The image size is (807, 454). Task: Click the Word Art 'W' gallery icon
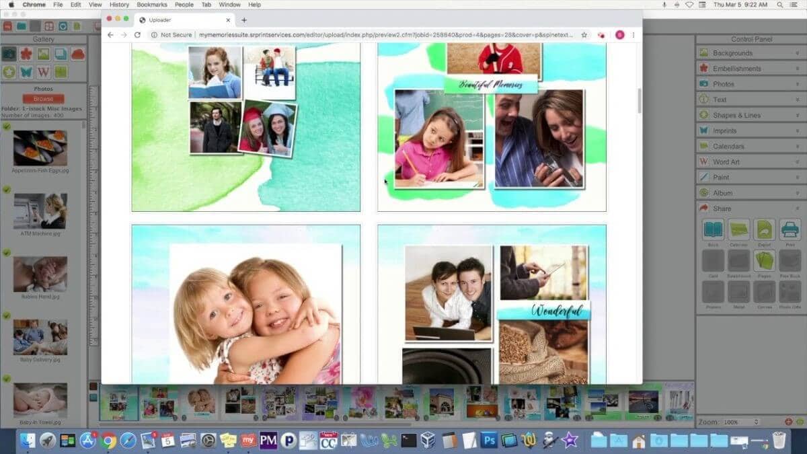tap(44, 72)
